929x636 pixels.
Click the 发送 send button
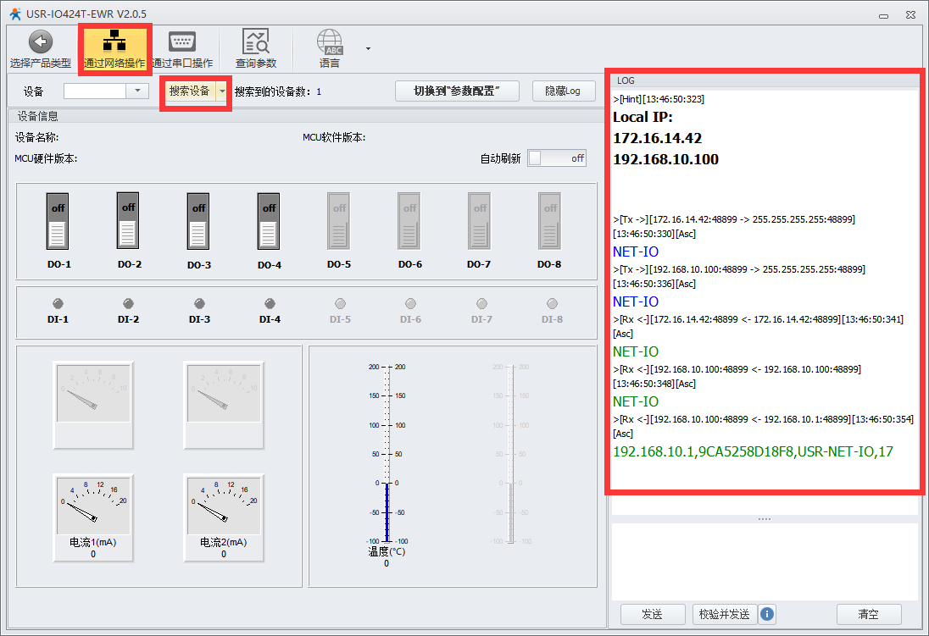tap(653, 614)
